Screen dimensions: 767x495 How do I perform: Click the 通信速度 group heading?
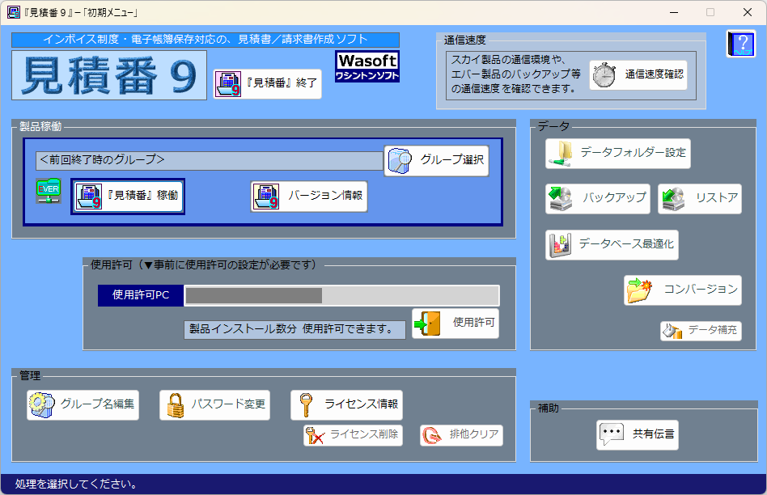pyautogui.click(x=464, y=40)
